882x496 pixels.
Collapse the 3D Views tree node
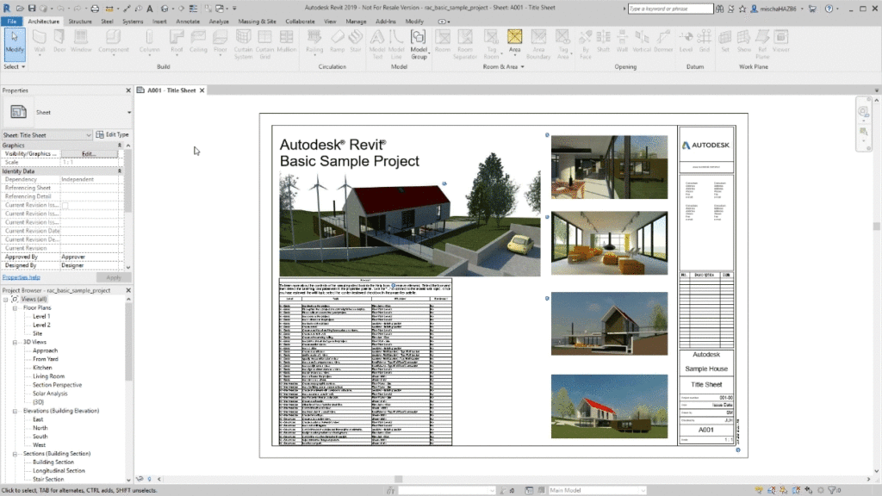pos(15,342)
